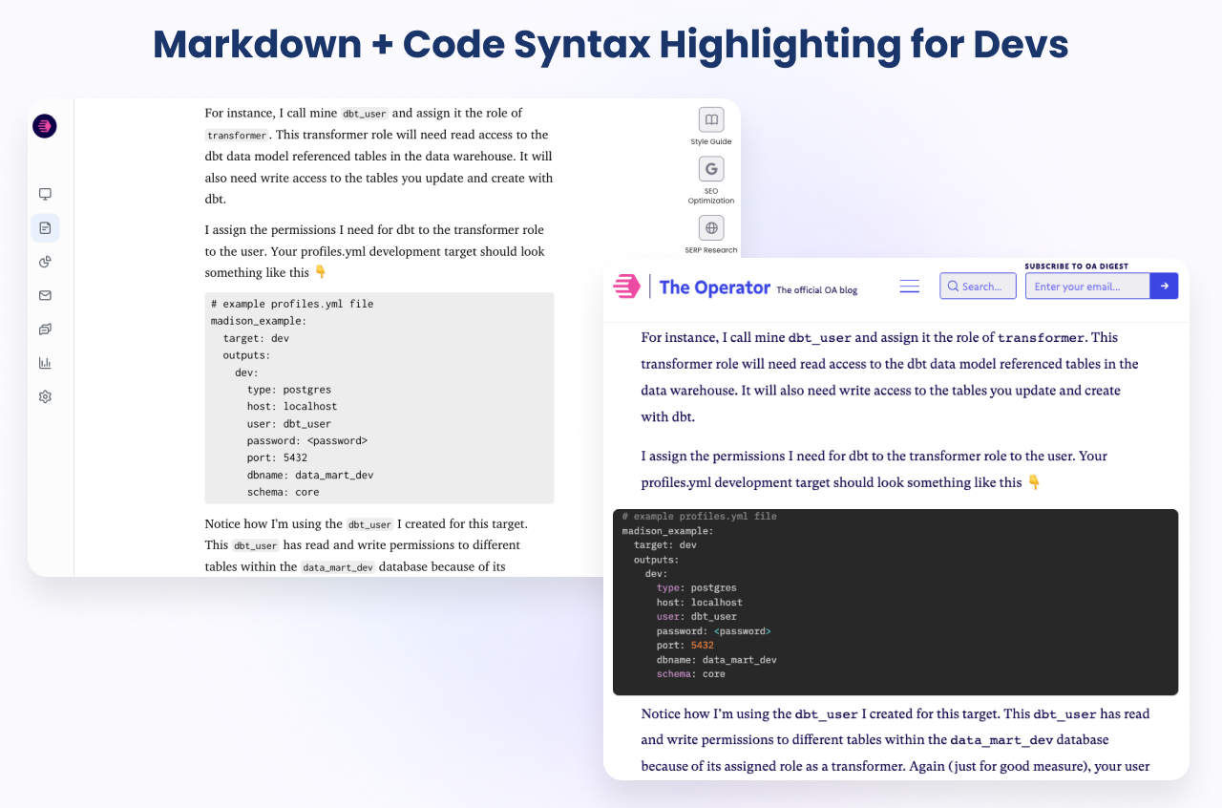Select the documents icon in the sidebar
The width and height of the screenshot is (1222, 808).
44,227
